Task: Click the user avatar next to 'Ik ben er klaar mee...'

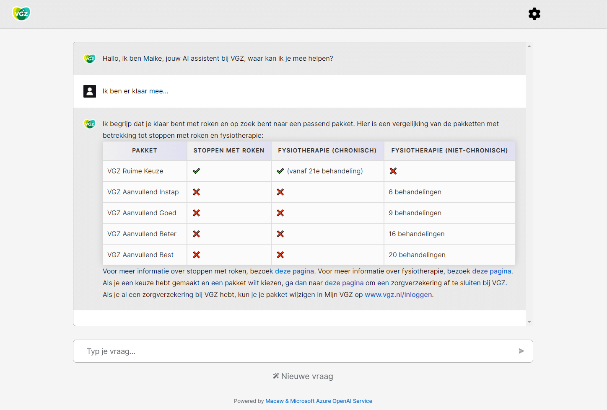Action: (90, 91)
